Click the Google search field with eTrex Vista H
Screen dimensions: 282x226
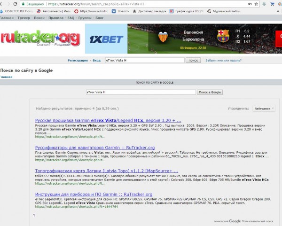pyautogui.click(x=141, y=92)
